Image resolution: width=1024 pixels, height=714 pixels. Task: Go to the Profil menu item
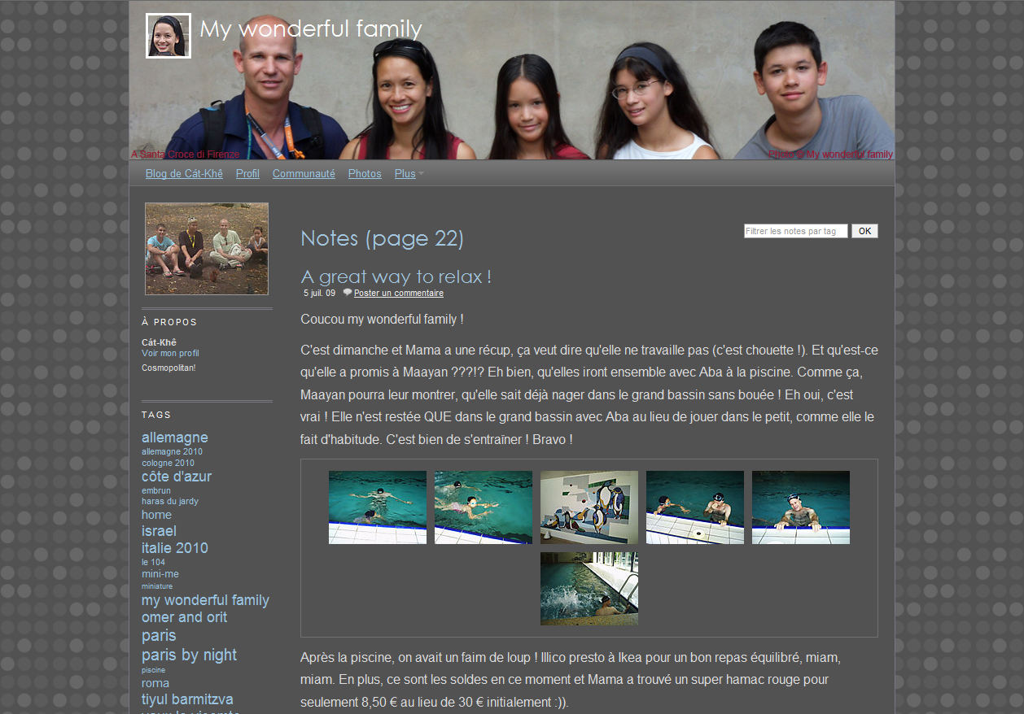click(247, 174)
